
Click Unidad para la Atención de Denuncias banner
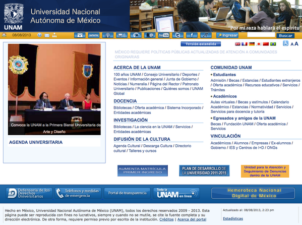tap(265, 171)
